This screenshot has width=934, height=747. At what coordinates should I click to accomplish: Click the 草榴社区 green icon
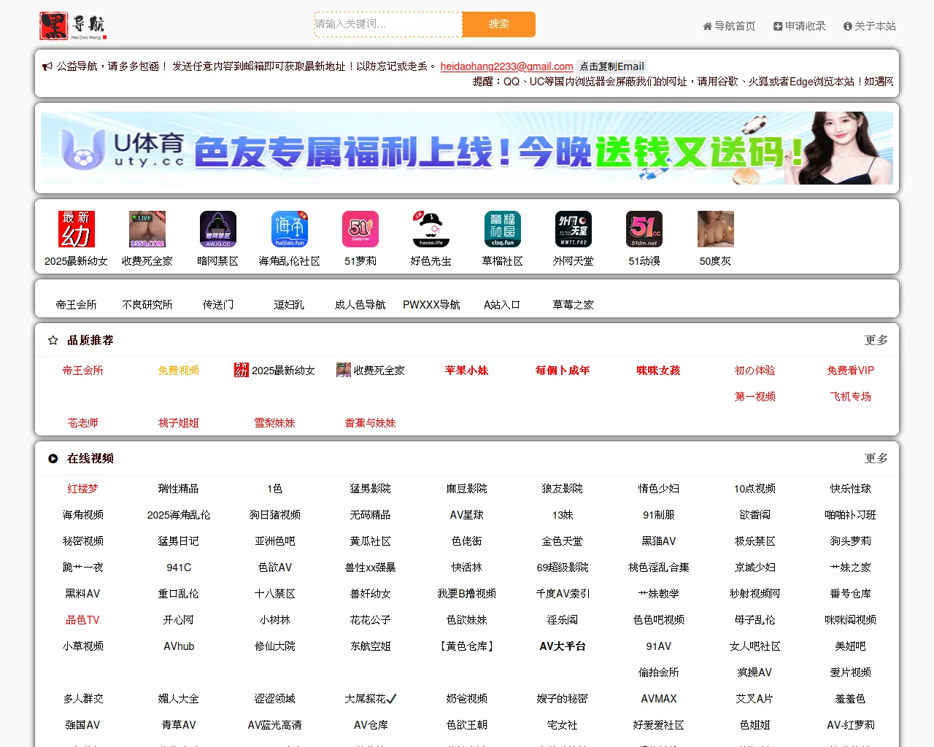(x=502, y=229)
